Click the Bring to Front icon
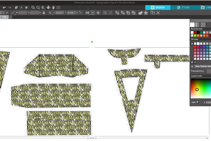Viewport: 211px width, 141px height. point(117,13)
